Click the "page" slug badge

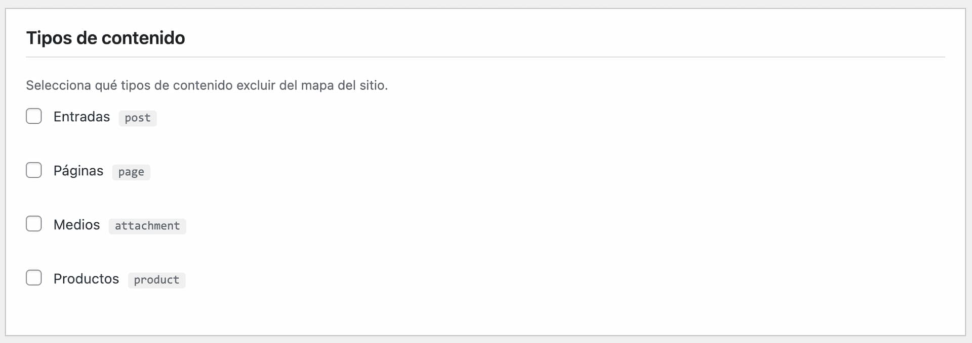pyautogui.click(x=131, y=172)
